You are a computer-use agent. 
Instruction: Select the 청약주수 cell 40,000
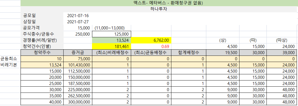[x=42, y=102]
